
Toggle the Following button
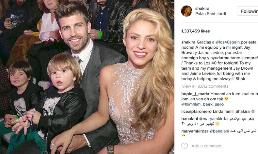click(x=248, y=11)
